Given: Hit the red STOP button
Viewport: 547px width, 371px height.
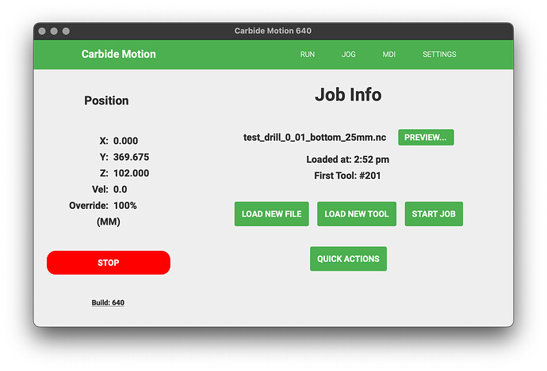Looking at the screenshot, I should pos(109,263).
